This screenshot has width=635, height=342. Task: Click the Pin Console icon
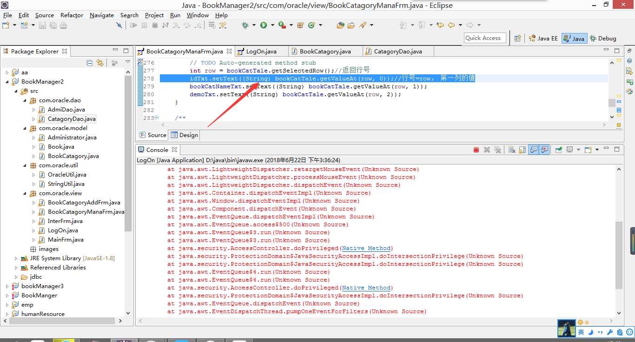click(559, 150)
